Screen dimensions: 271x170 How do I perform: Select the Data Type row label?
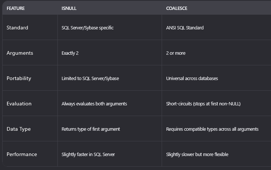coord(18,129)
